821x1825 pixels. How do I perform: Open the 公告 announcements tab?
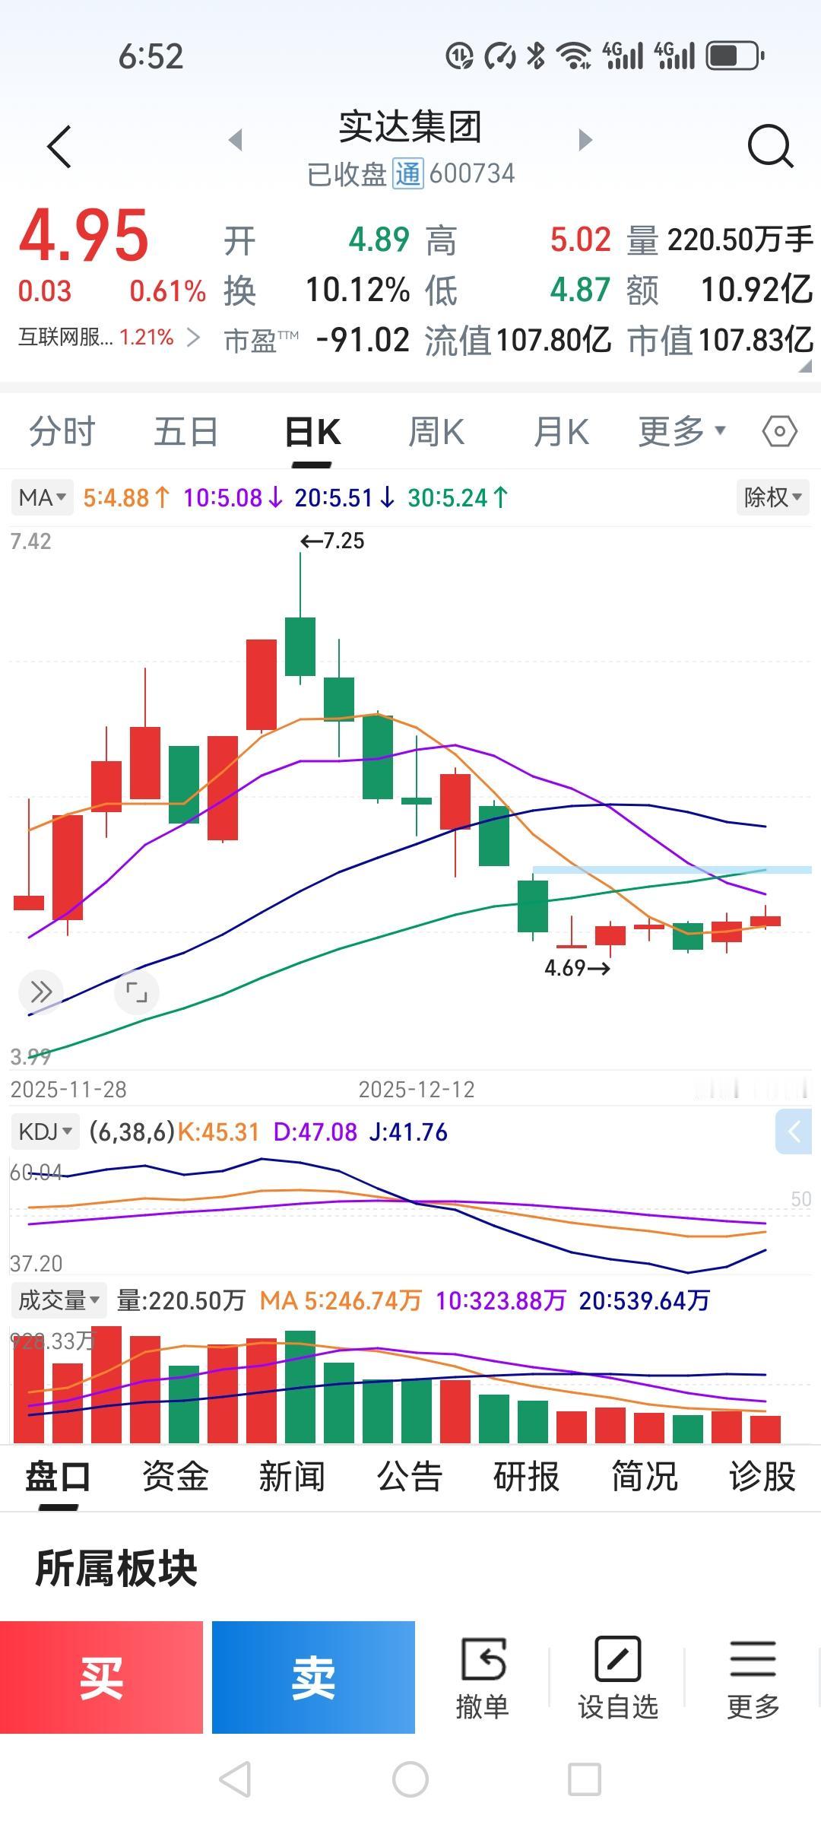[410, 1477]
